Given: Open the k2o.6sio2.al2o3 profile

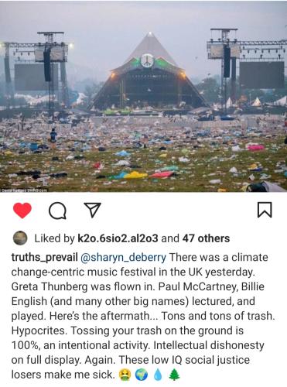Looking at the screenshot, I should [x=118, y=238].
